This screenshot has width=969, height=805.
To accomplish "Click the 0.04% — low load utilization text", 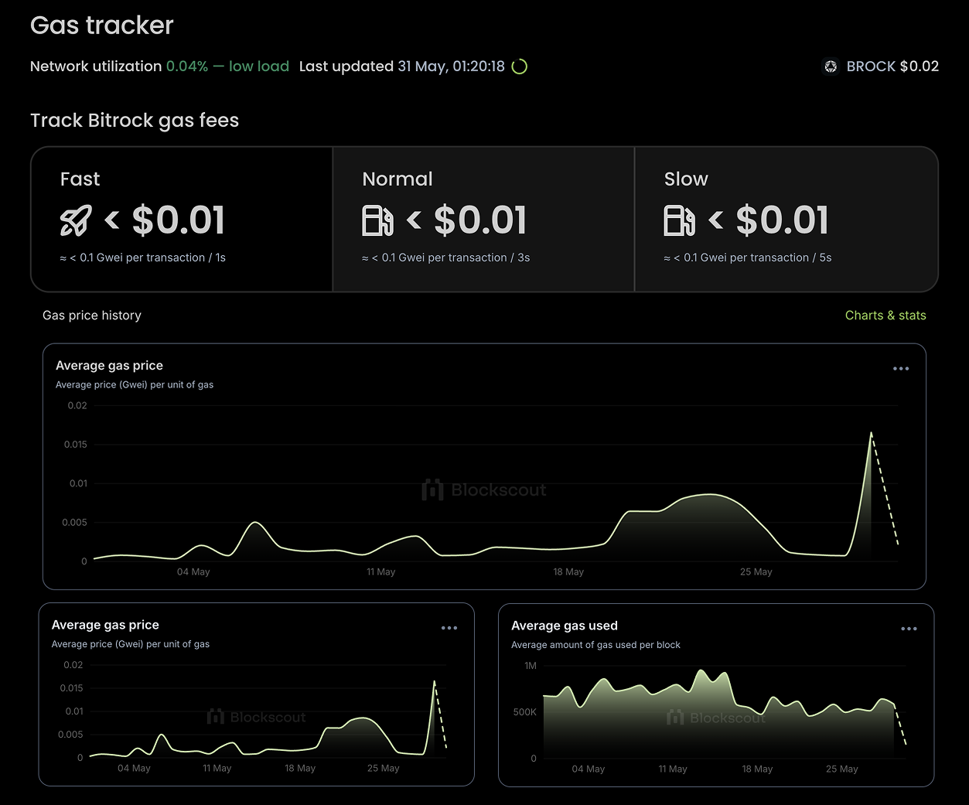I will [x=227, y=67].
